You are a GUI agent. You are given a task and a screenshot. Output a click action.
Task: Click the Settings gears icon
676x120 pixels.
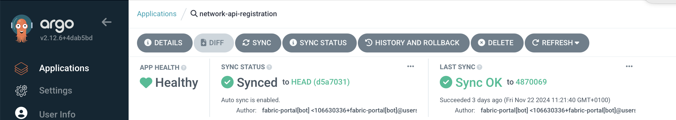tap(21, 91)
